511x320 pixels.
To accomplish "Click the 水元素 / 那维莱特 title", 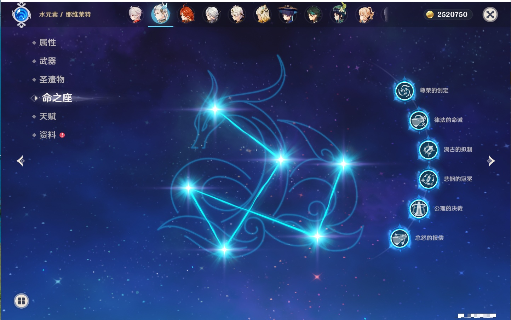I will click(x=65, y=14).
